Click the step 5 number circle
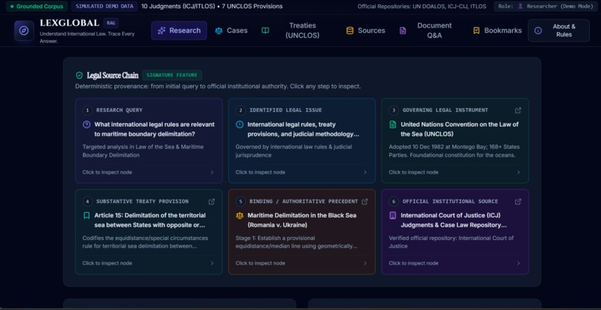The image size is (601, 310). coord(240,201)
